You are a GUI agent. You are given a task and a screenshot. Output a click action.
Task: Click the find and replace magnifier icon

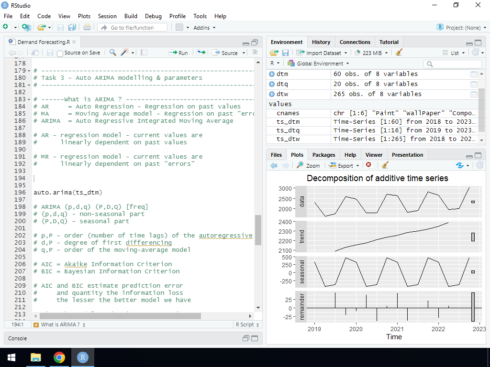pos(113,53)
